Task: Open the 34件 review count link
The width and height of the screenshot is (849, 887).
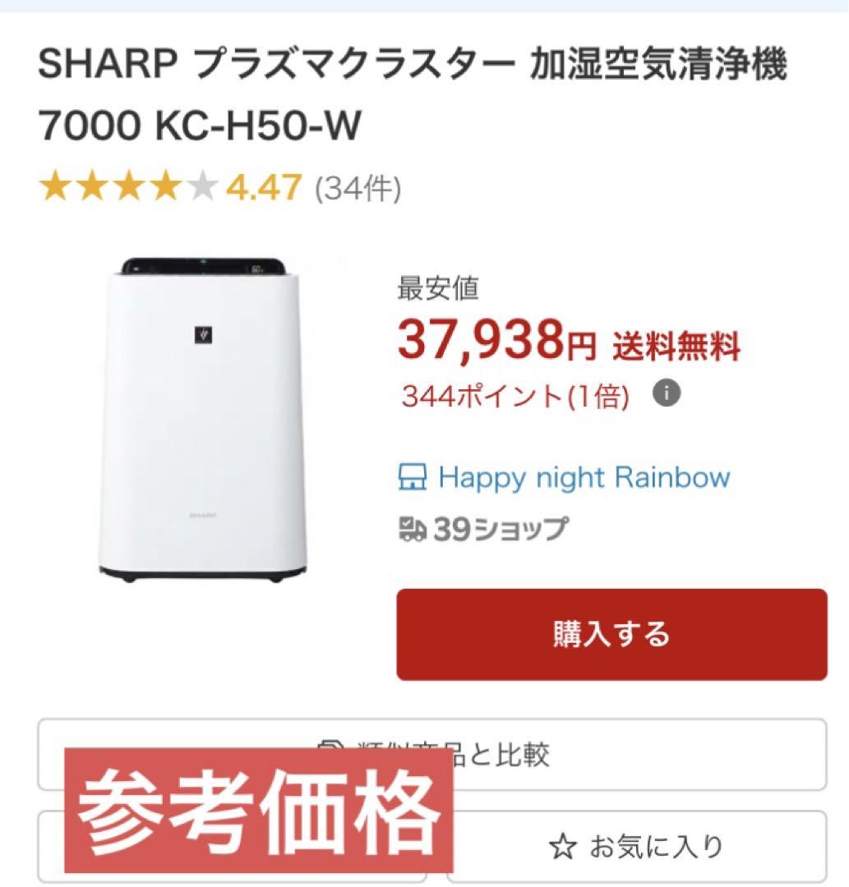Action: pos(358,188)
